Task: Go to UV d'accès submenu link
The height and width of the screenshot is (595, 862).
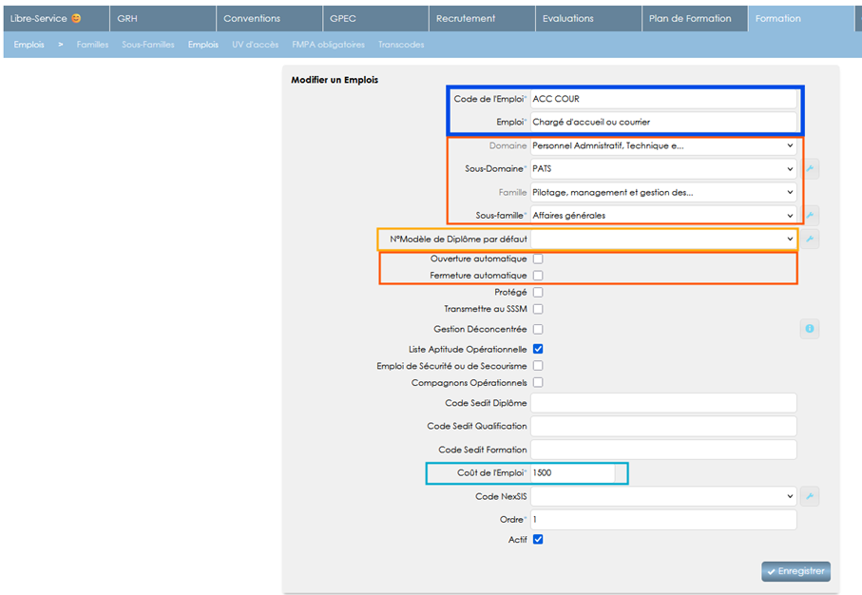Action: (x=255, y=45)
